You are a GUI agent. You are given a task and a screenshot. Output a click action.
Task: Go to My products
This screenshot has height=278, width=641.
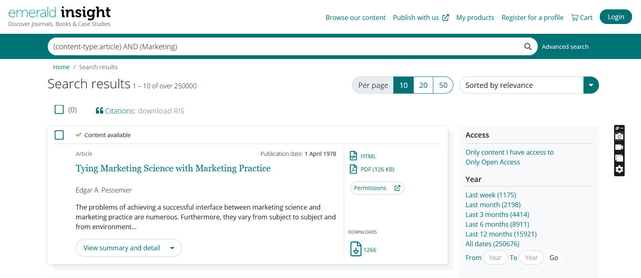point(475,18)
